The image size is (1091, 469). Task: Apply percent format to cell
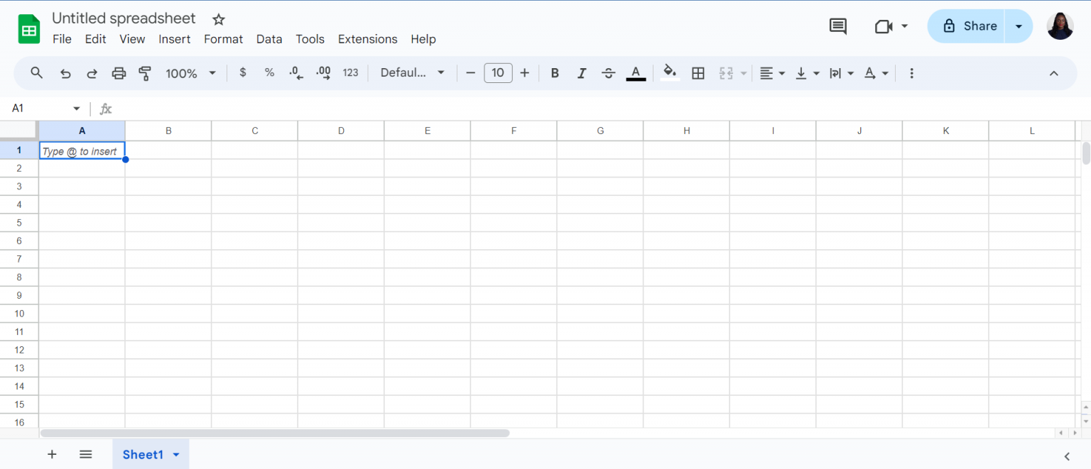coord(269,72)
